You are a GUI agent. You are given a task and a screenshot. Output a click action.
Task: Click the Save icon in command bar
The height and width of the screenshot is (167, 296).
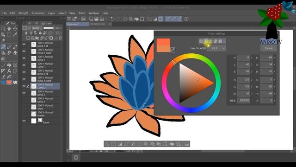coord(102,19)
